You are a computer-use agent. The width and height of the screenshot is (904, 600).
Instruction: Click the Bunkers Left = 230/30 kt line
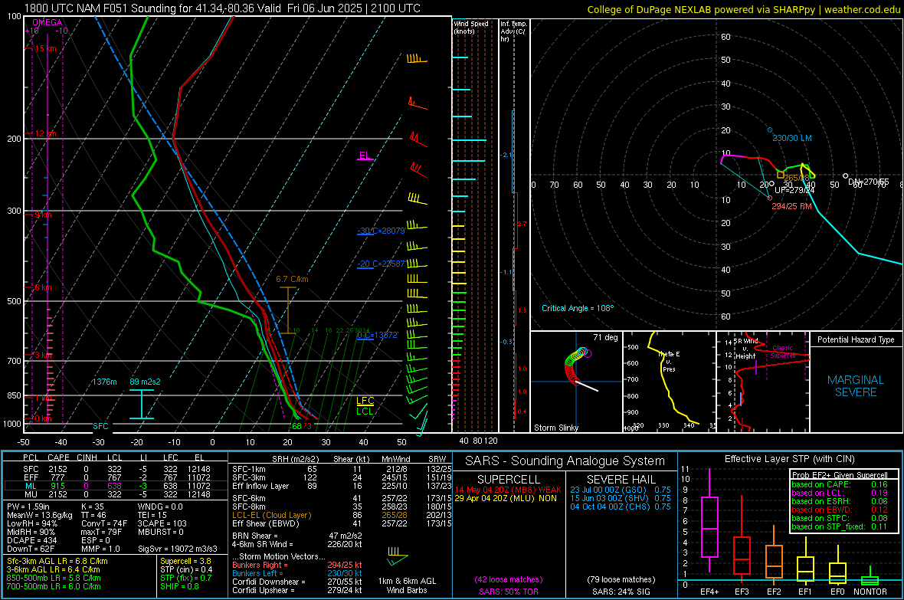(x=297, y=573)
